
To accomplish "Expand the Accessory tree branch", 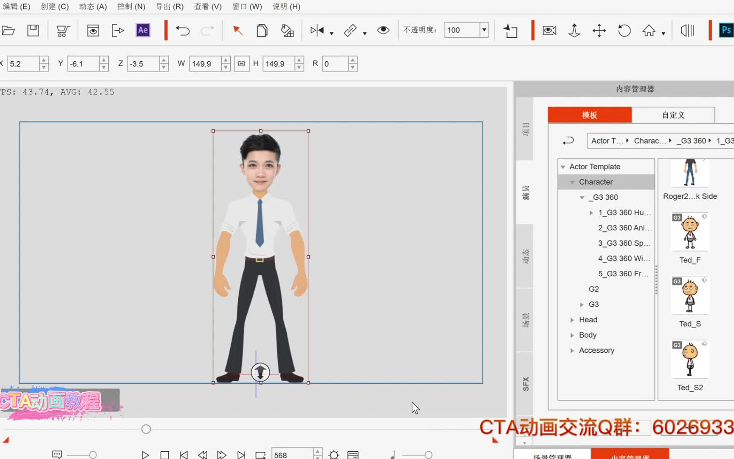I will pyautogui.click(x=572, y=350).
